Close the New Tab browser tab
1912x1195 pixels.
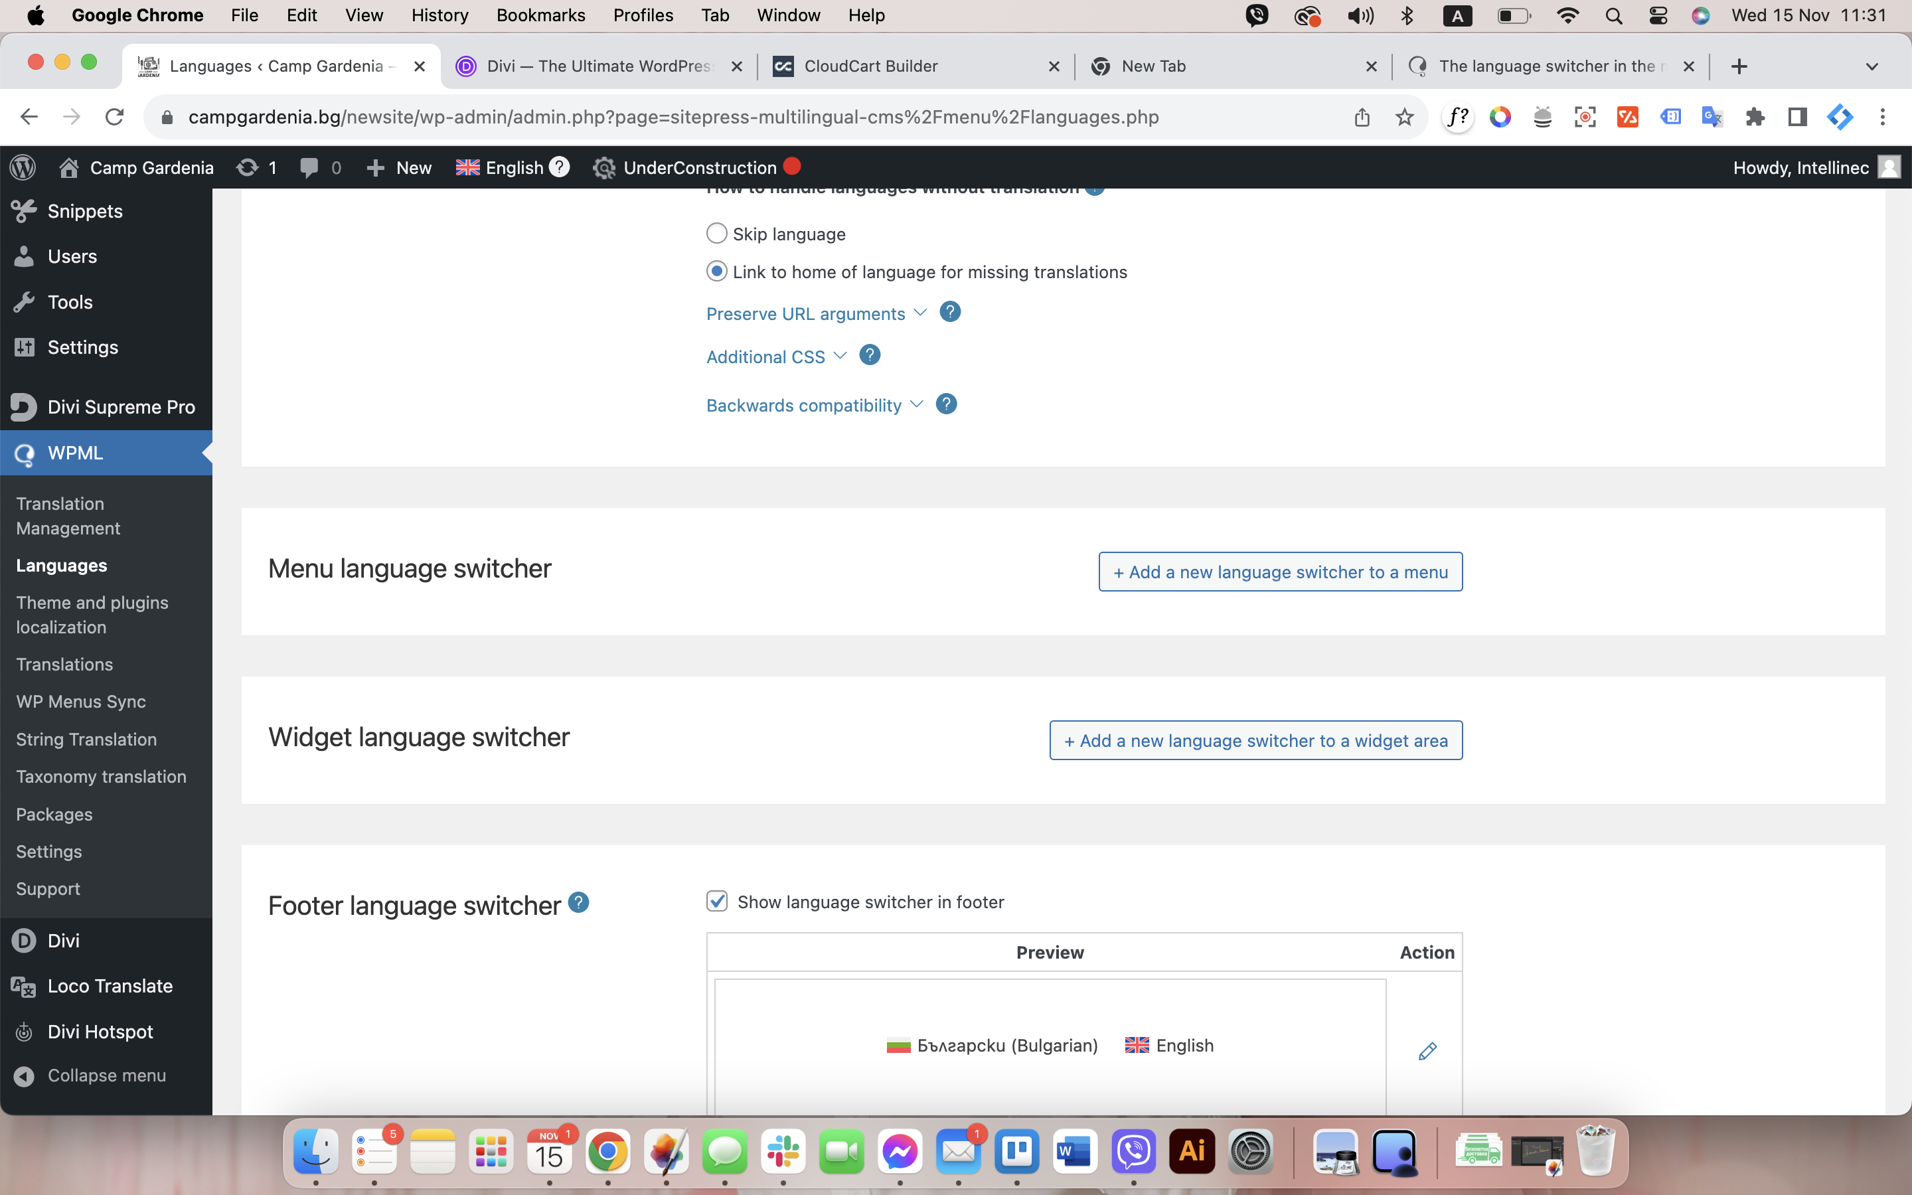(x=1372, y=66)
